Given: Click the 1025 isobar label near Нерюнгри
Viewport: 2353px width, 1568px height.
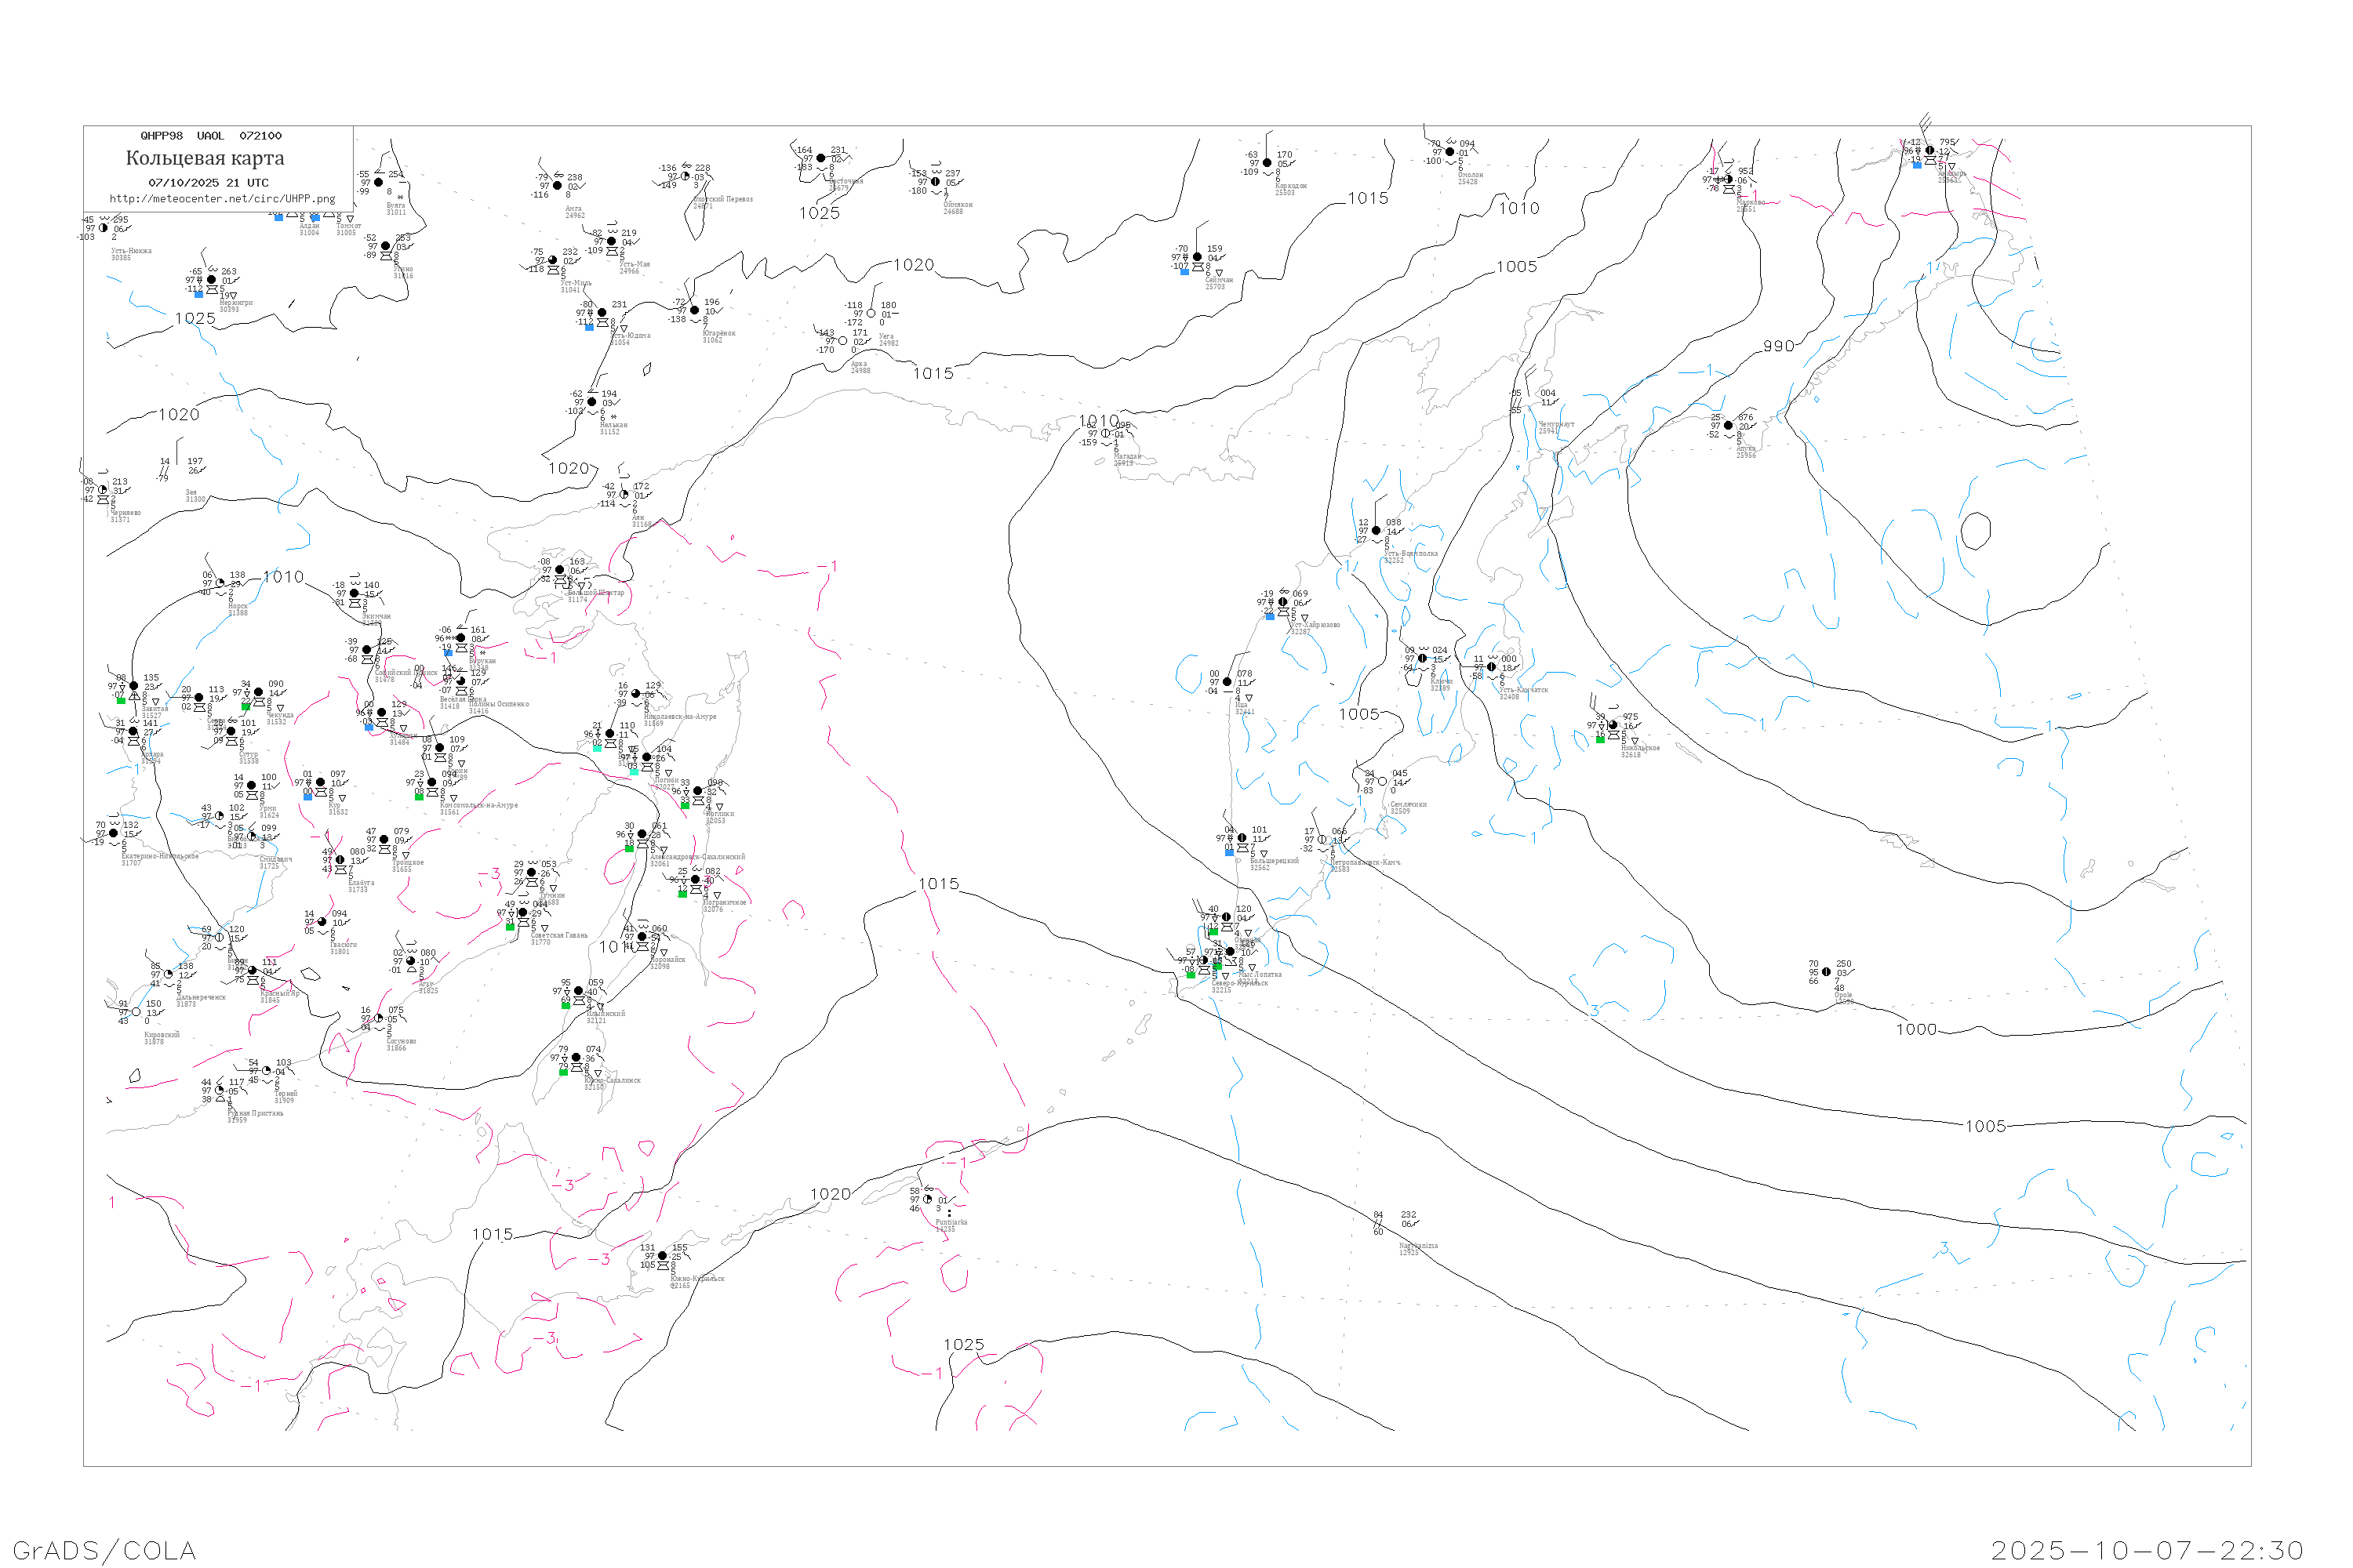Looking at the screenshot, I should click(195, 319).
